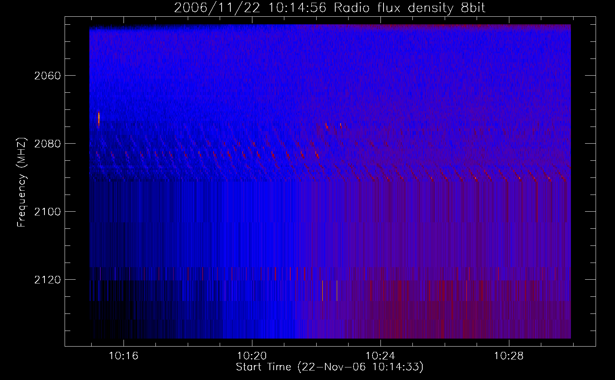Click the 10:28 time tick label
The height and width of the screenshot is (380, 615).
click(x=509, y=356)
